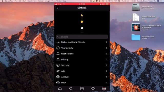Click date and time in menu bar

[x=129, y=1]
